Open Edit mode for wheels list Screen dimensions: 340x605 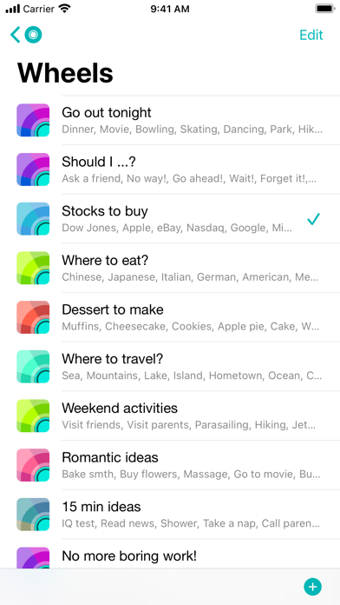tap(311, 35)
